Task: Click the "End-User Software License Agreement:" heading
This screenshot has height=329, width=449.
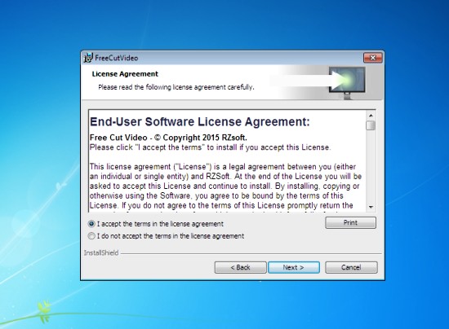Action: click(200, 121)
